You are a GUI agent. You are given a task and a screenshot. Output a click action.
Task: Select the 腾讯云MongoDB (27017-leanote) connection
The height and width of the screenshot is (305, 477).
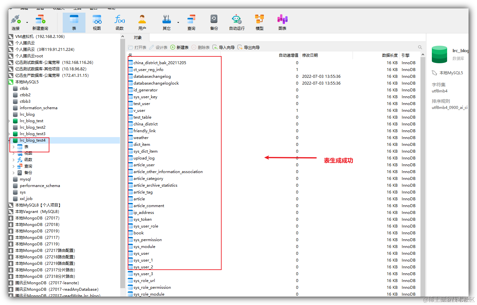[47, 283]
